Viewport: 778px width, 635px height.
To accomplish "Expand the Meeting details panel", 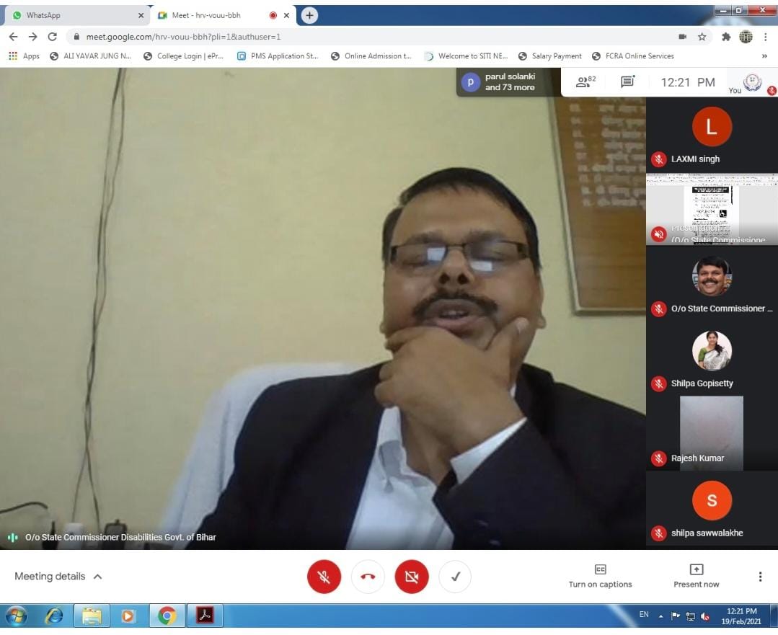I will (x=58, y=577).
